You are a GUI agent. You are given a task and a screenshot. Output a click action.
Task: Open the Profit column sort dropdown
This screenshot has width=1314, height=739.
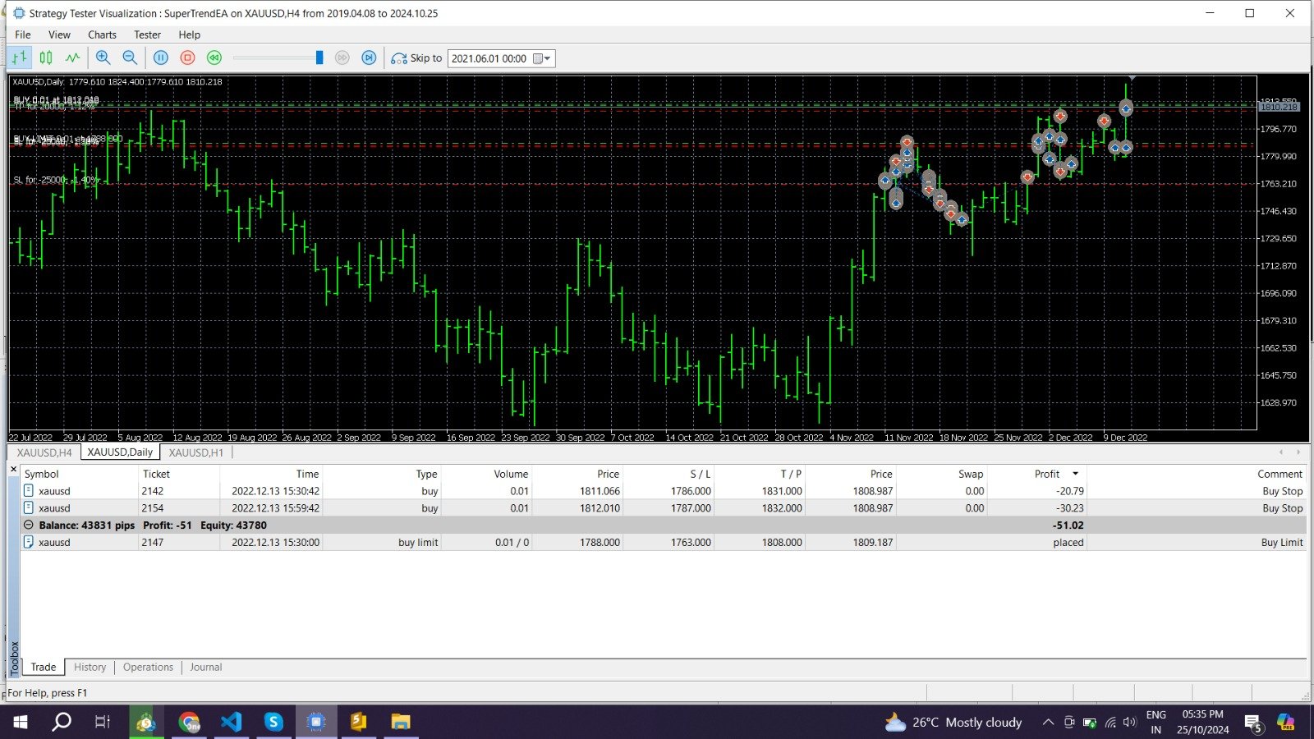point(1074,474)
